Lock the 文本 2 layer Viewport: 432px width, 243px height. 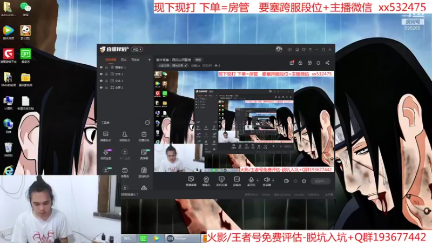pos(106,74)
